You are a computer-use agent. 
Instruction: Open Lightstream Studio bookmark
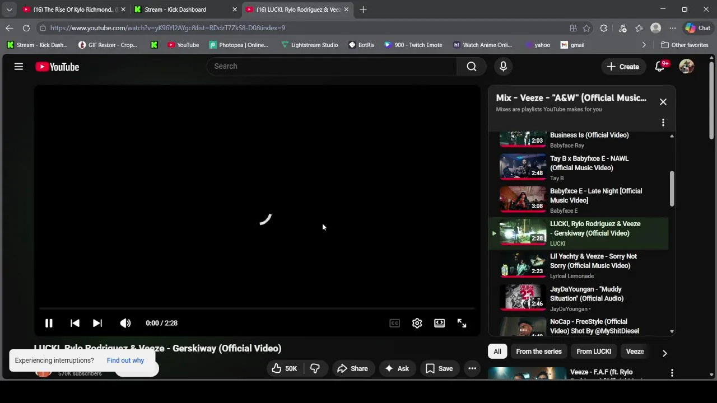click(x=309, y=45)
